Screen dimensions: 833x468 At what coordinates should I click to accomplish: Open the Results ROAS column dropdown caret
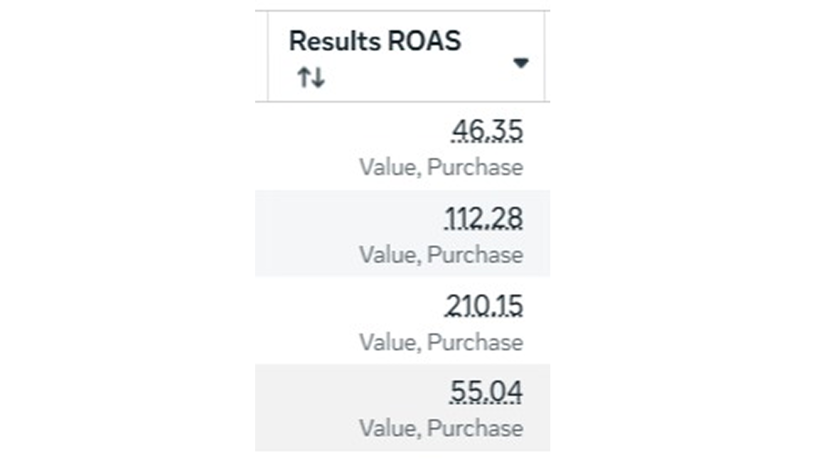[x=521, y=63]
